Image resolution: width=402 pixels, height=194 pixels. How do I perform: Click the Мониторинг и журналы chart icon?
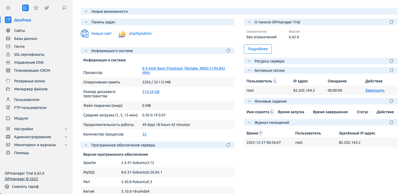click(8, 145)
